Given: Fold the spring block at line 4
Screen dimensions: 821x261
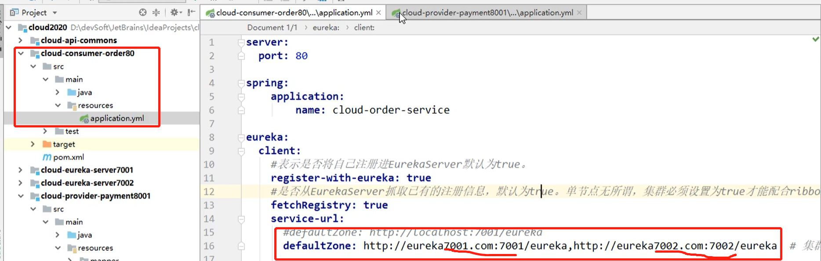Looking at the screenshot, I should click(x=241, y=83).
